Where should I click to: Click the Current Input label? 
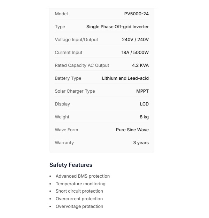(x=69, y=53)
